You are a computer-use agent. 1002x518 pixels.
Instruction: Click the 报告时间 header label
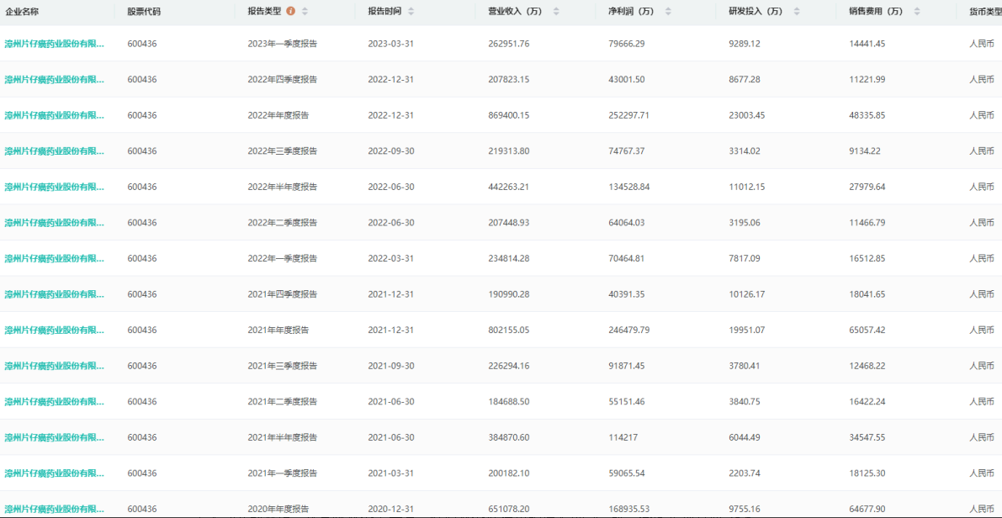[385, 12]
